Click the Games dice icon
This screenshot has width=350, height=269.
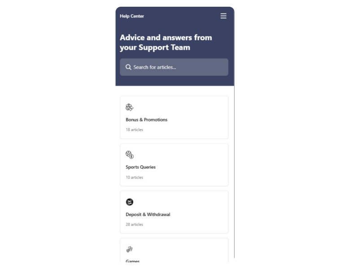(130, 249)
